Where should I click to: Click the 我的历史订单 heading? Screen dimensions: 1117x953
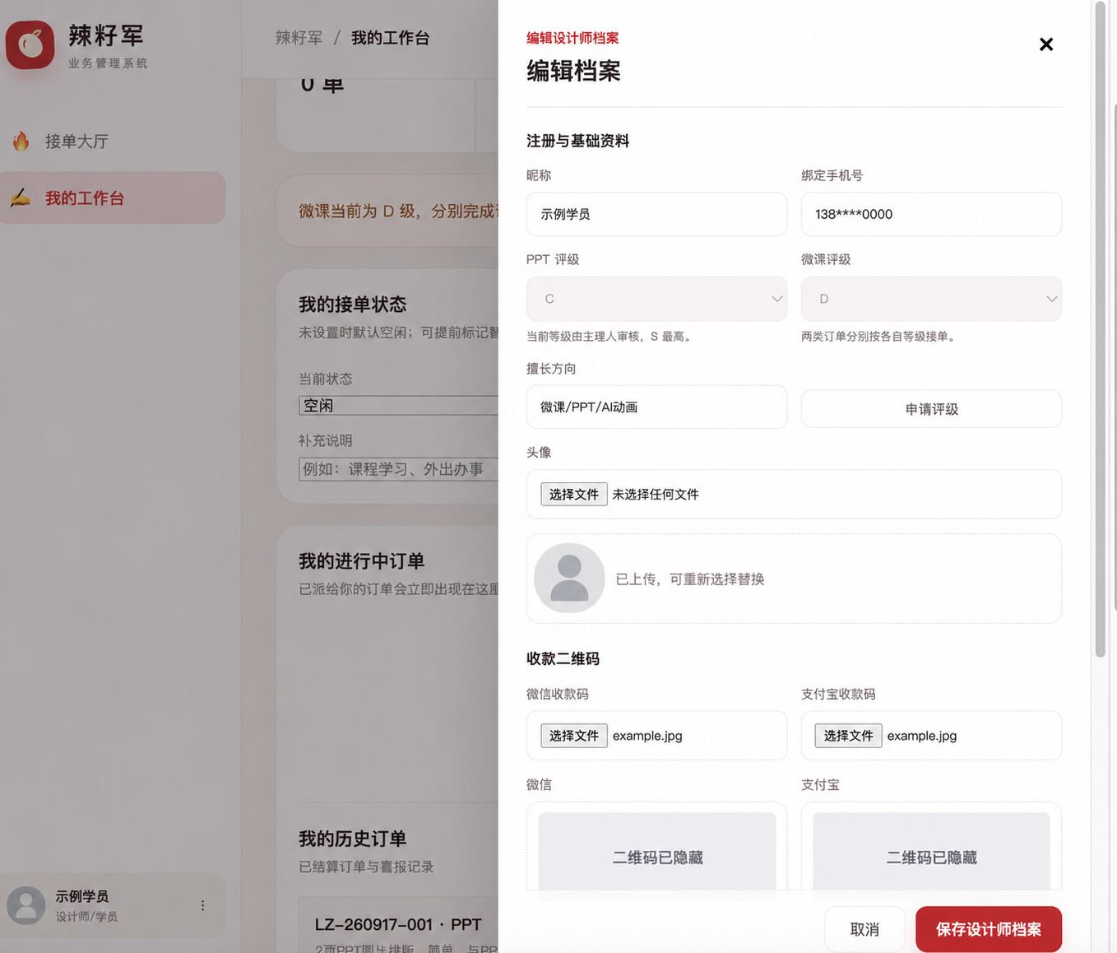click(352, 839)
